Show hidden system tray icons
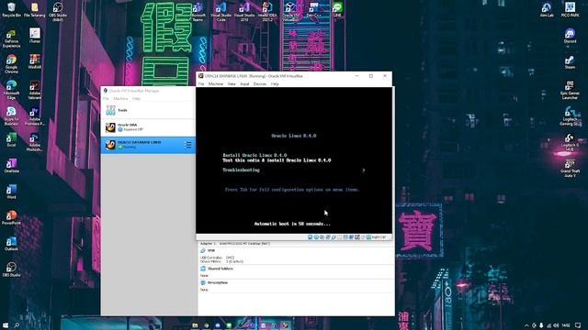This screenshot has height=330, width=588. point(526,326)
